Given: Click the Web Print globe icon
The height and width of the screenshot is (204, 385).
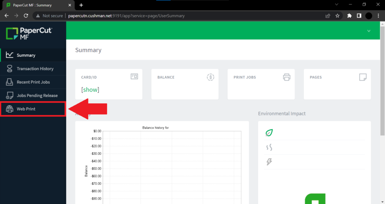Looking at the screenshot, I should [10, 109].
